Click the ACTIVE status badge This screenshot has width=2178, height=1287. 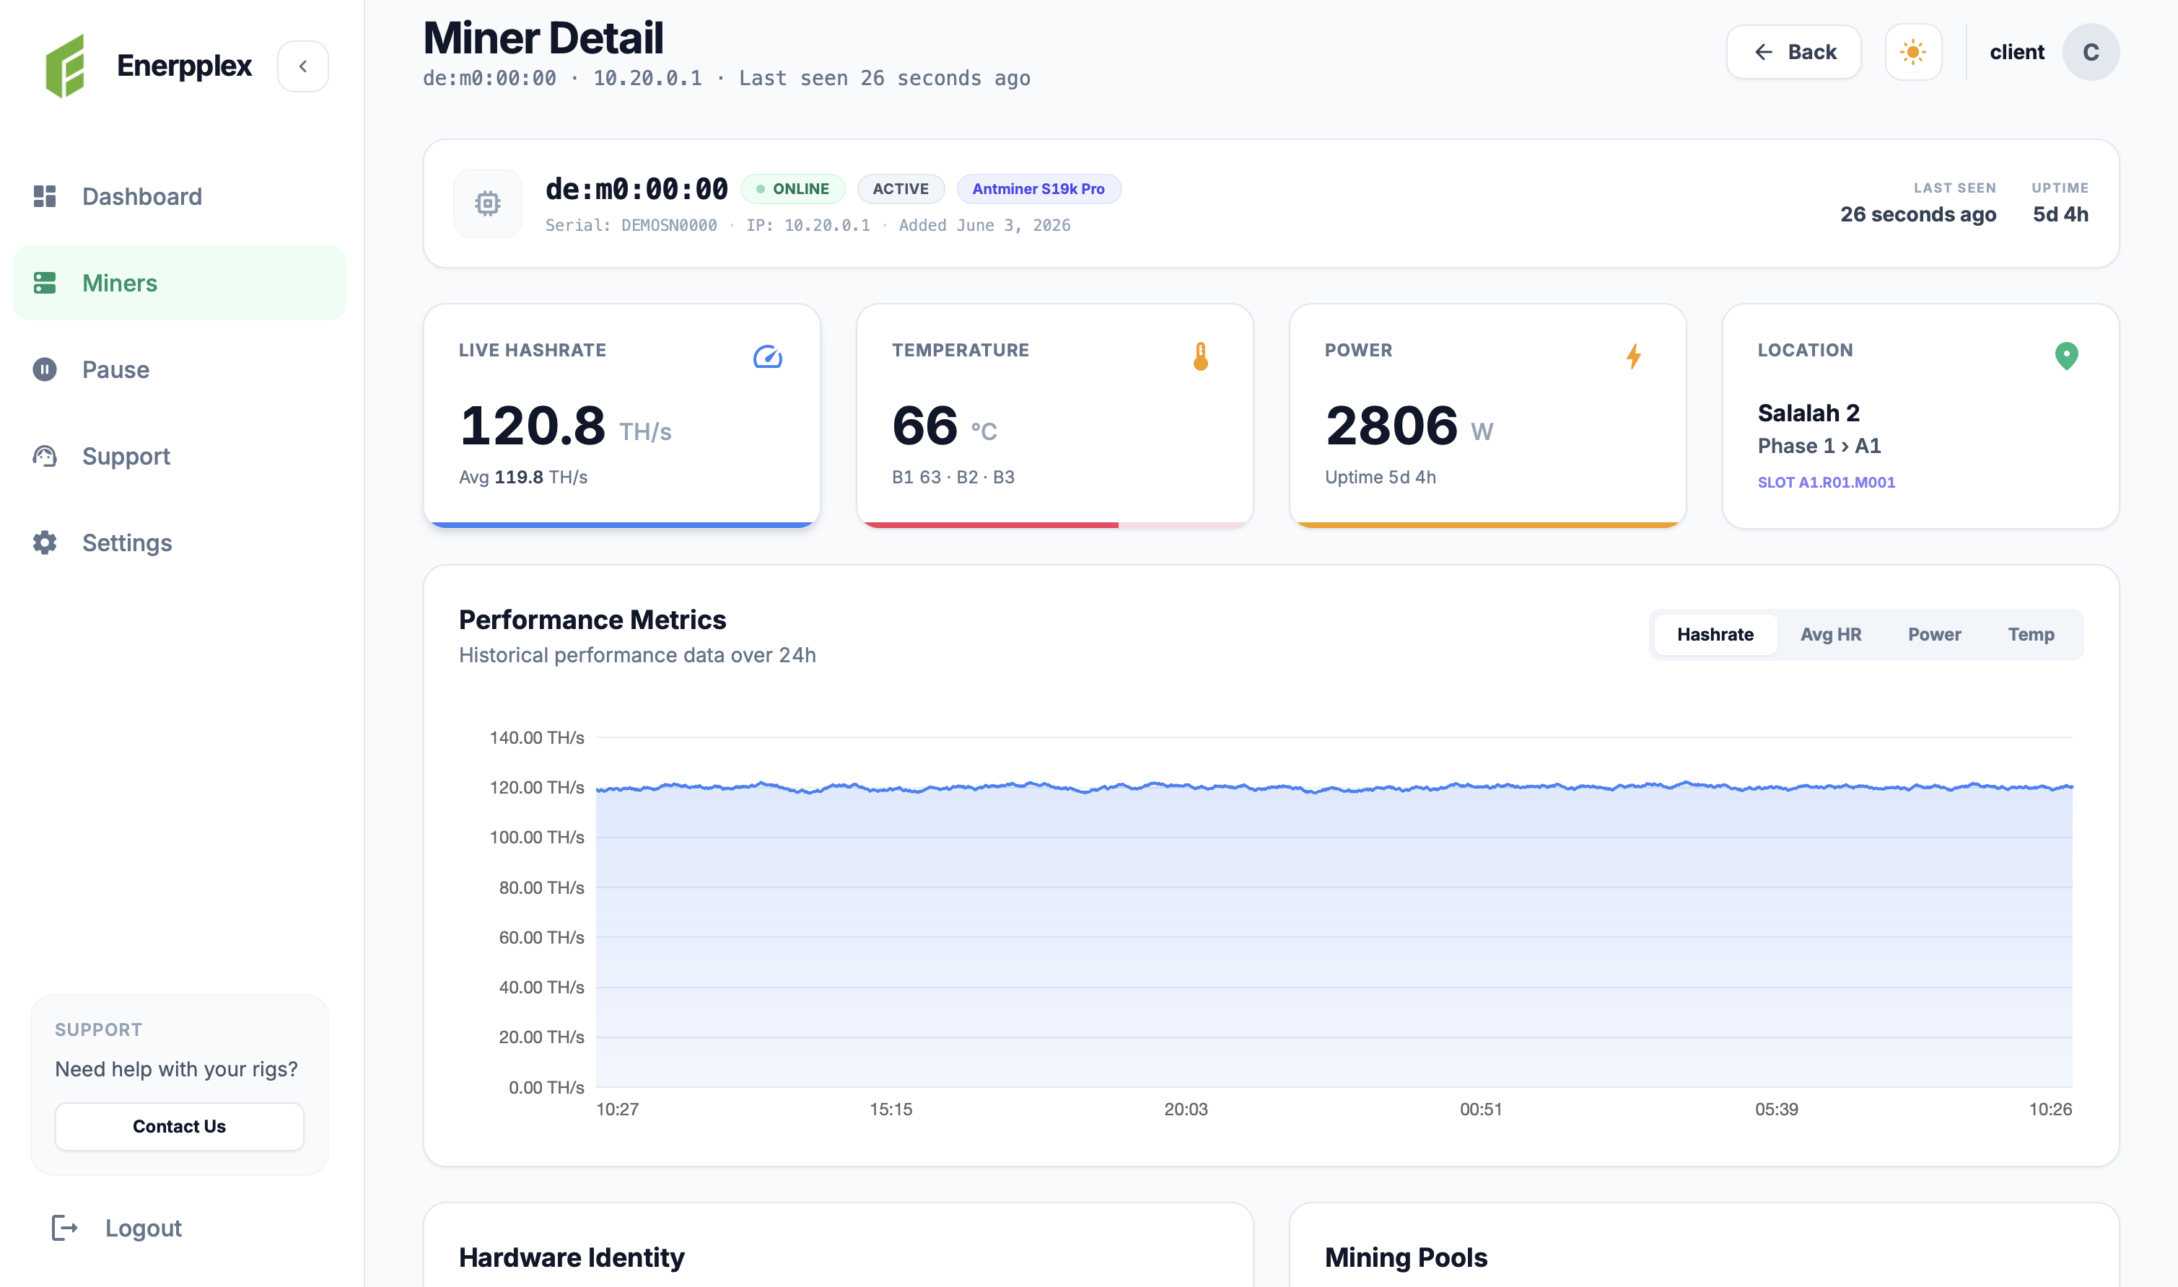(901, 188)
